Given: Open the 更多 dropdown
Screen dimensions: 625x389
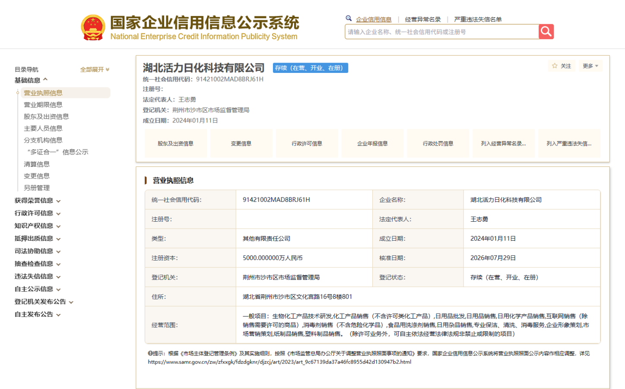Looking at the screenshot, I should tap(590, 66).
